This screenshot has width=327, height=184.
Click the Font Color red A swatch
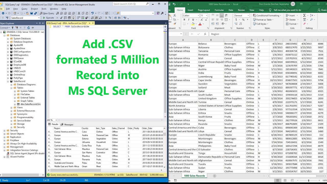pyautogui.click(x=200, y=24)
